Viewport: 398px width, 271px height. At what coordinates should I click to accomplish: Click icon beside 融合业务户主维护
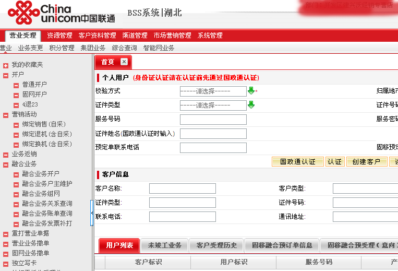point(16,185)
